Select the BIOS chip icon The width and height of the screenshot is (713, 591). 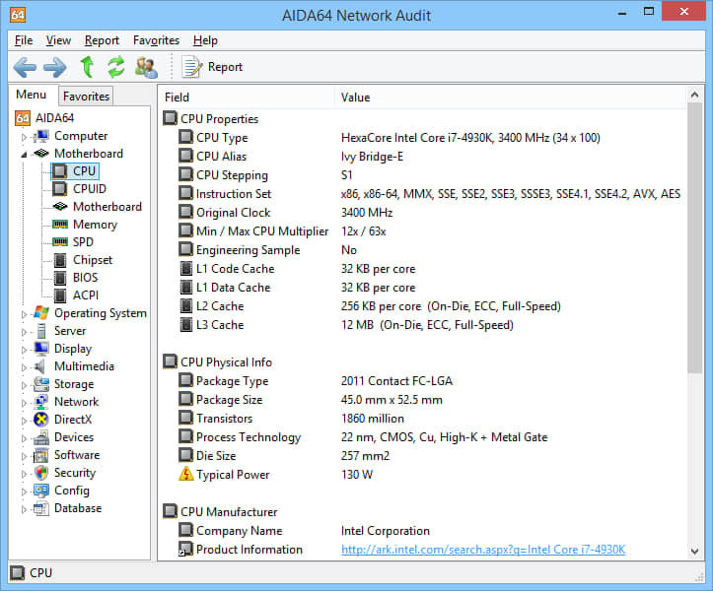pos(60,278)
